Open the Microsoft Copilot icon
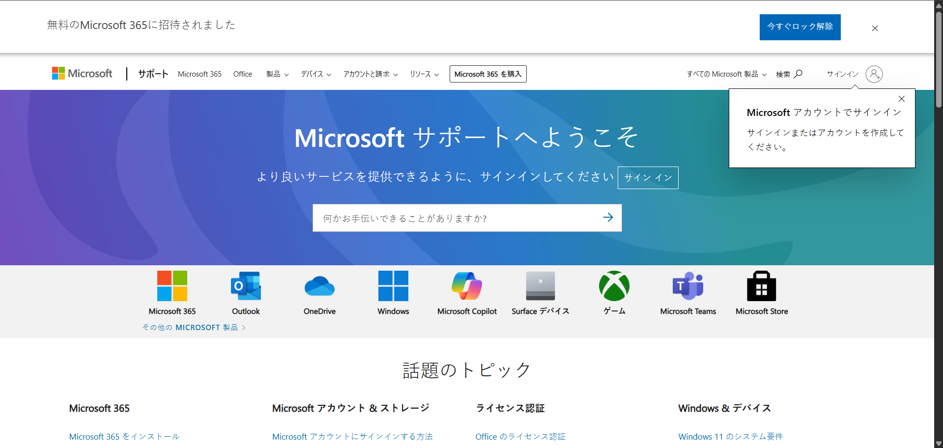Screen dimensions: 943x448 click(x=467, y=286)
